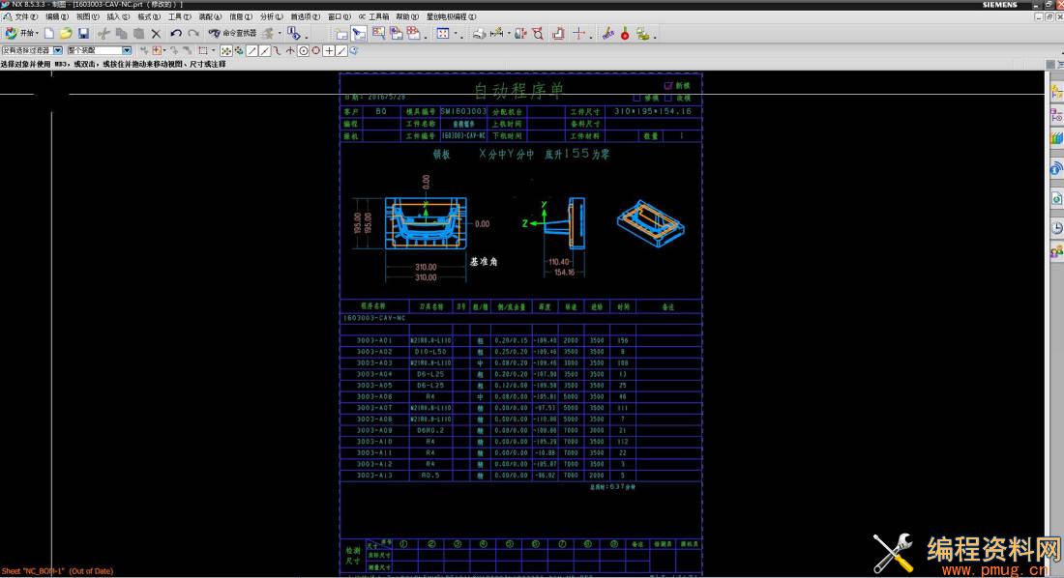Redo the last action
1064x578 pixels.
pyautogui.click(x=193, y=33)
